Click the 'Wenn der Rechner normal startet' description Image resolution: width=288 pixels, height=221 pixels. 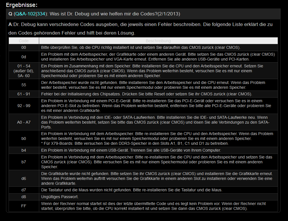tap(153, 206)
